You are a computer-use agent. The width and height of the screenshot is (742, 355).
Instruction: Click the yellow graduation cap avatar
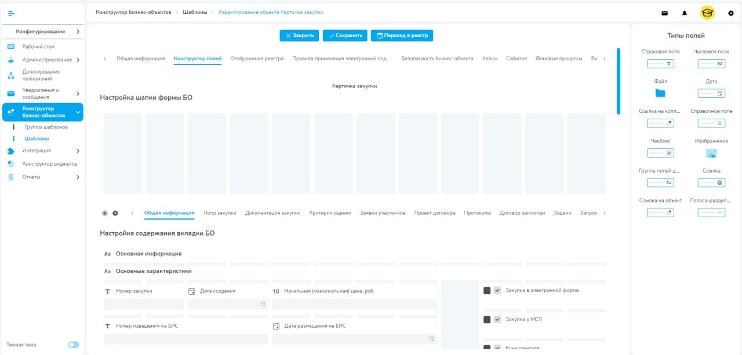(x=707, y=13)
